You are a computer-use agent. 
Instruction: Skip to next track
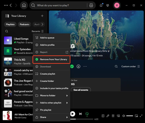click(80, 114)
